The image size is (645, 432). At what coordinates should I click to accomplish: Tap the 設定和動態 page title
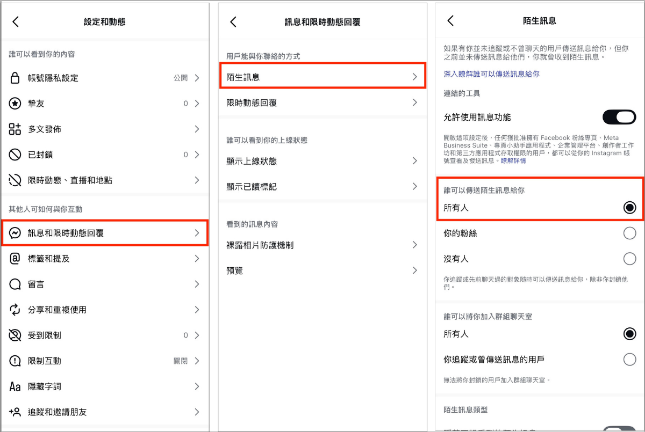pos(105,22)
